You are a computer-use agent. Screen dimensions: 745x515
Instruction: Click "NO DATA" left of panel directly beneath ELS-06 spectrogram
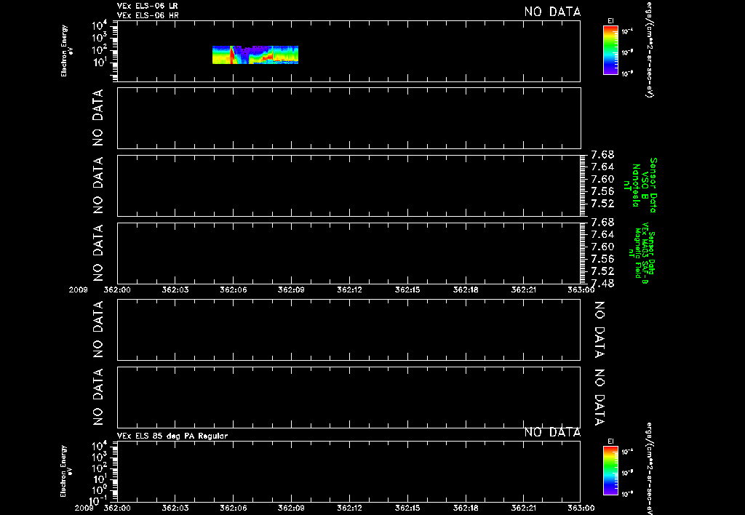[x=97, y=118]
